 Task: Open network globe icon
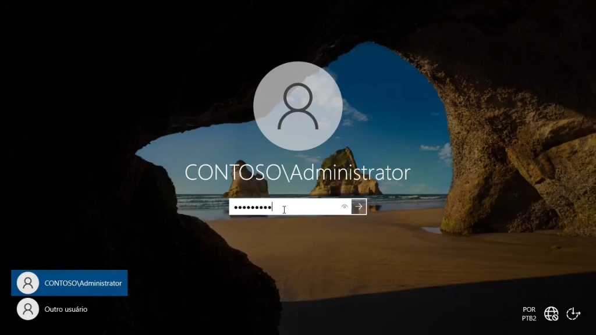tap(551, 313)
